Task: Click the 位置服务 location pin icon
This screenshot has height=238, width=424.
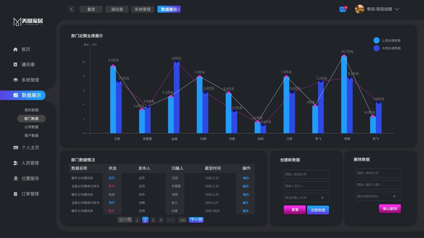Action: pyautogui.click(x=15, y=178)
